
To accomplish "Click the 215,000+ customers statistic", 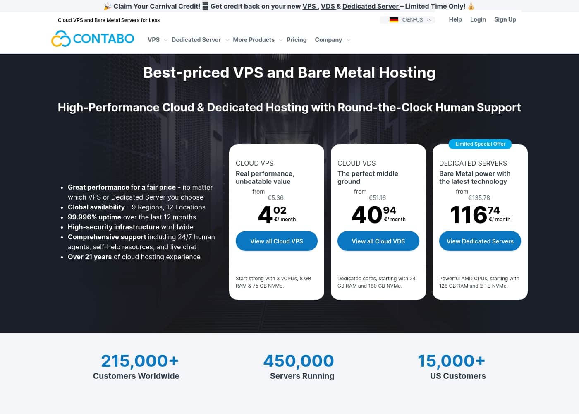I will pos(140,361).
